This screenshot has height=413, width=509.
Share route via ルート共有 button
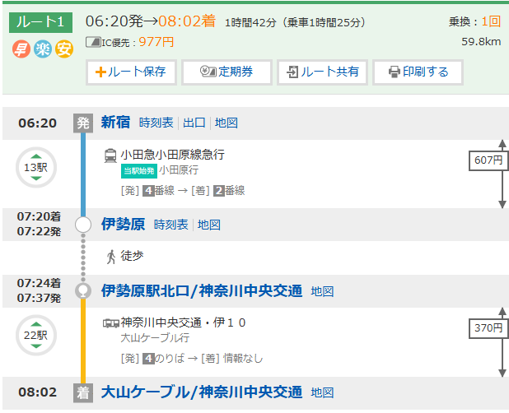pos(322,72)
